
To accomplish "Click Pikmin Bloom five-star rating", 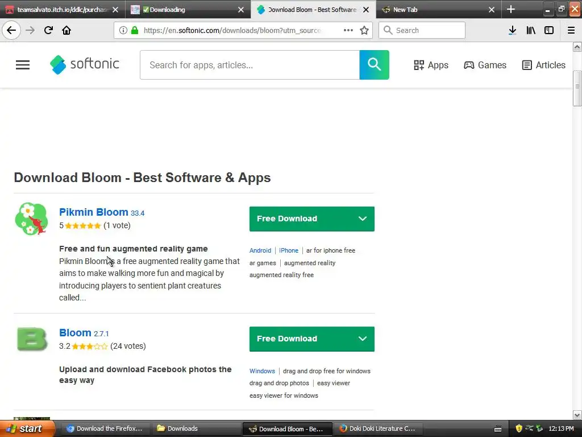I will click(x=83, y=225).
